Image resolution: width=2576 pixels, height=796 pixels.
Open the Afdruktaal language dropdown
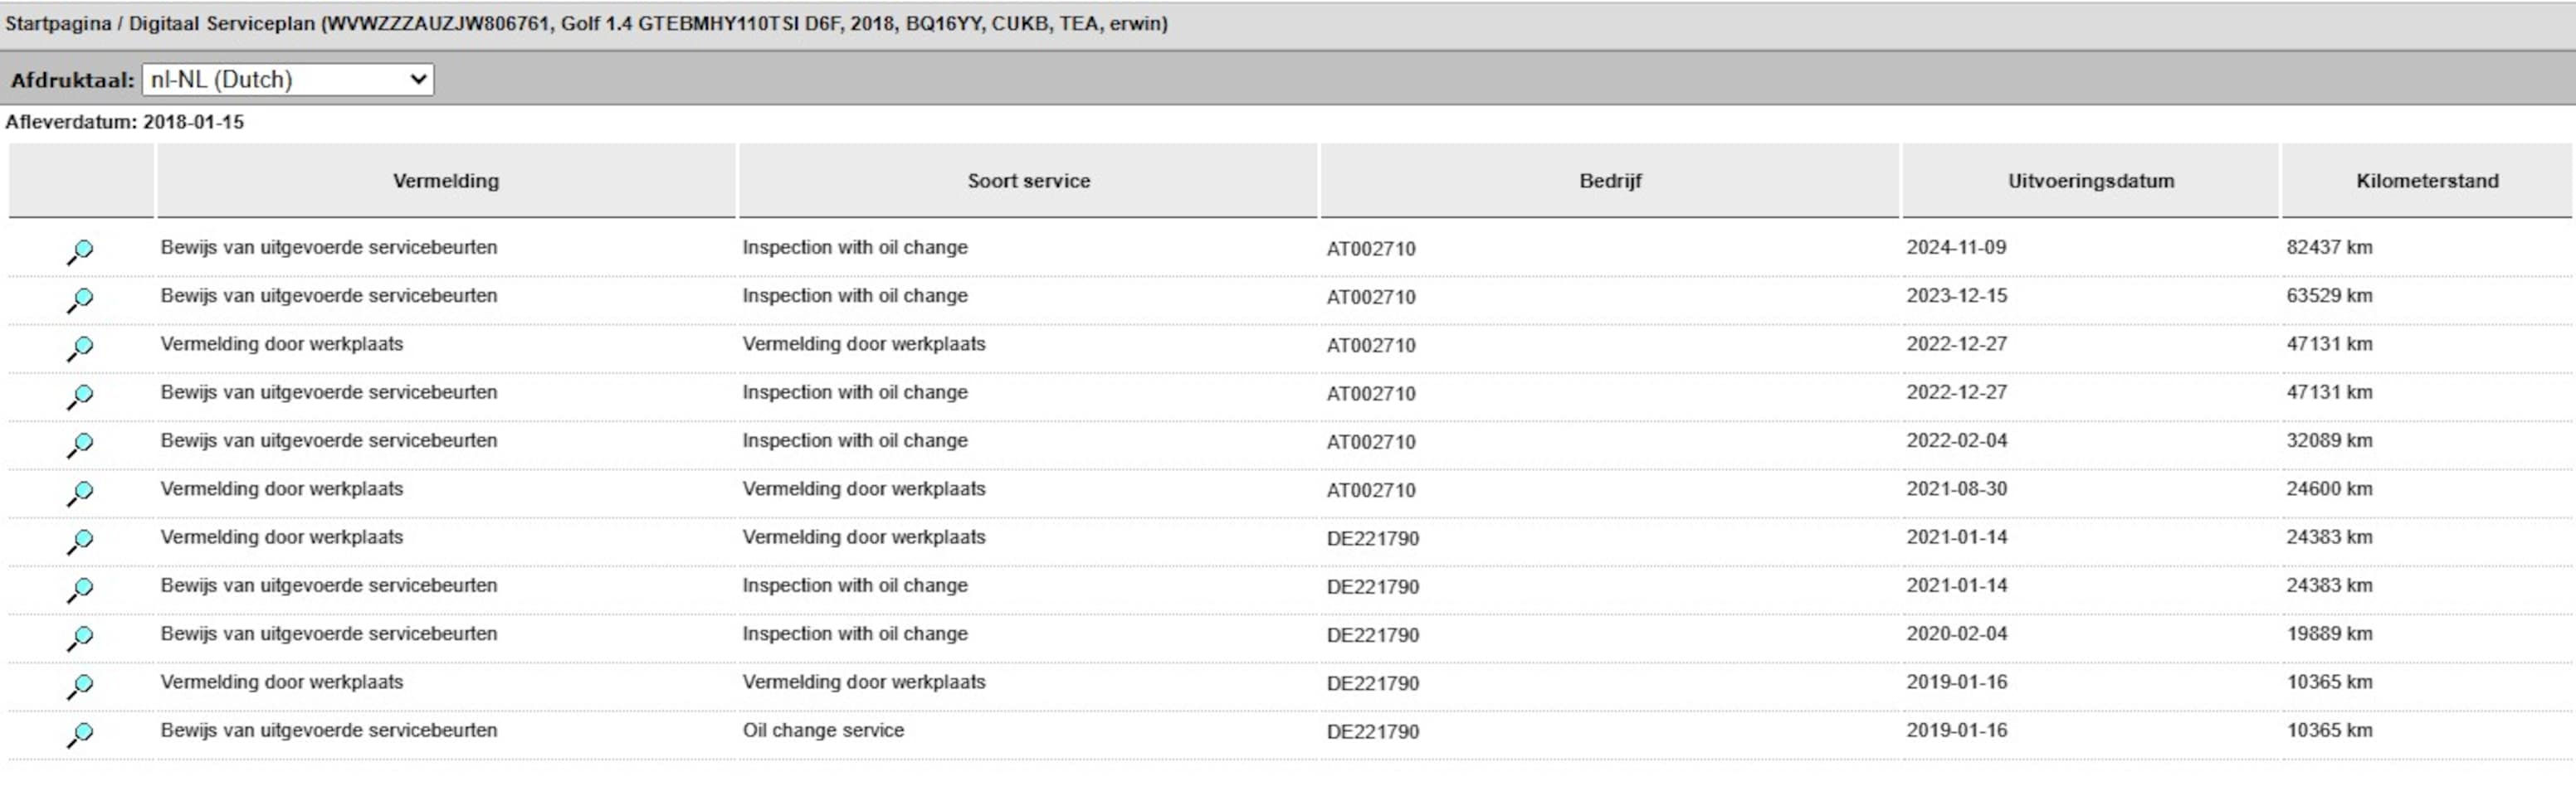pos(288,80)
